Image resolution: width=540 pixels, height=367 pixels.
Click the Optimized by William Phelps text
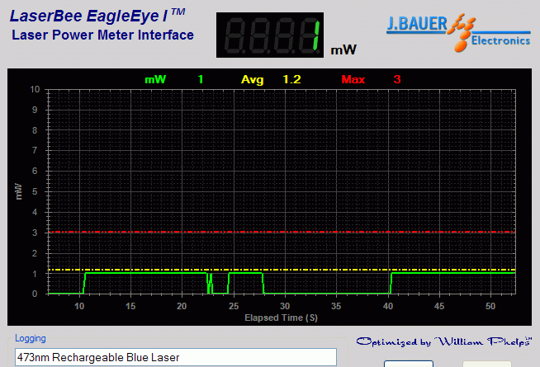tap(444, 341)
